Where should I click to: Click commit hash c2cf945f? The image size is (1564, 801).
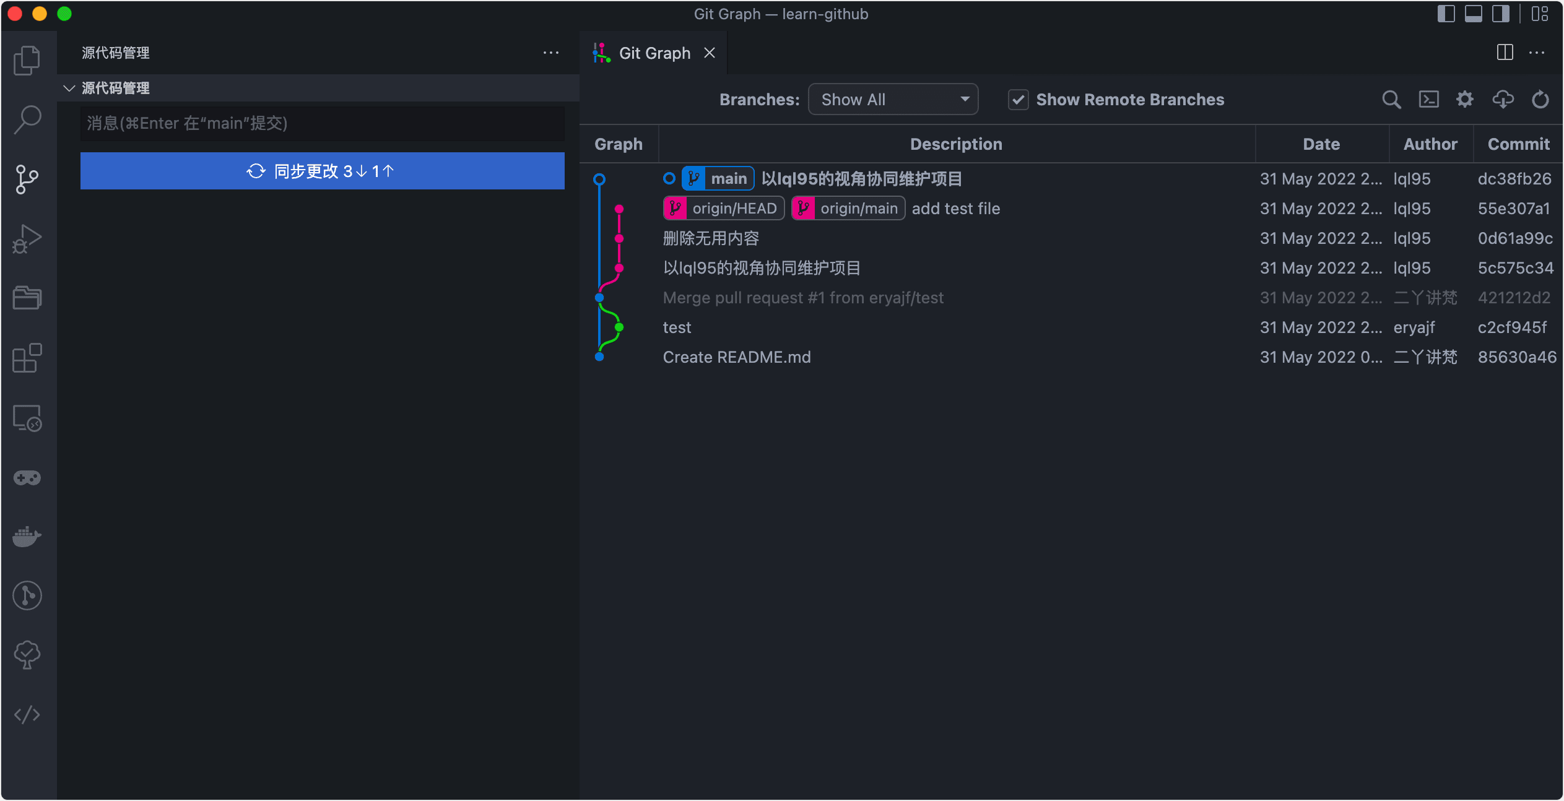pos(1512,327)
